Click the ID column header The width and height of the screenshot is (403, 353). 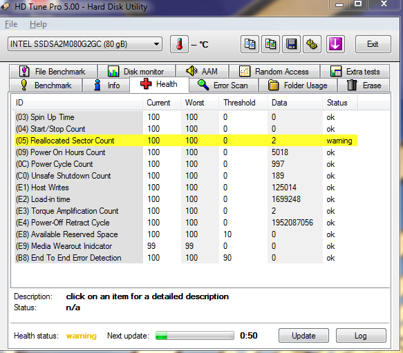point(77,103)
